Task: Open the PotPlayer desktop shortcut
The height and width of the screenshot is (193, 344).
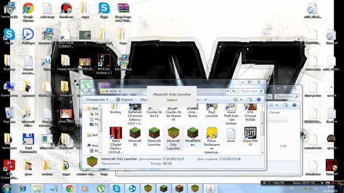Action: [x=28, y=36]
